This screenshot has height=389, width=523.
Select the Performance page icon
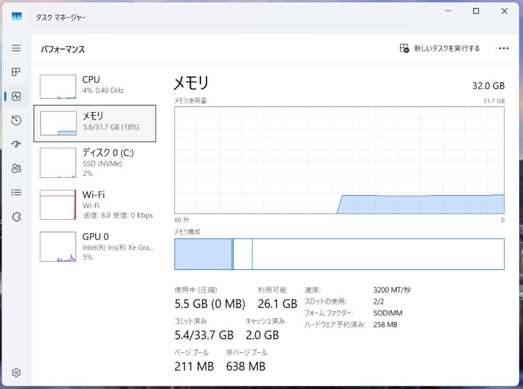coord(16,96)
